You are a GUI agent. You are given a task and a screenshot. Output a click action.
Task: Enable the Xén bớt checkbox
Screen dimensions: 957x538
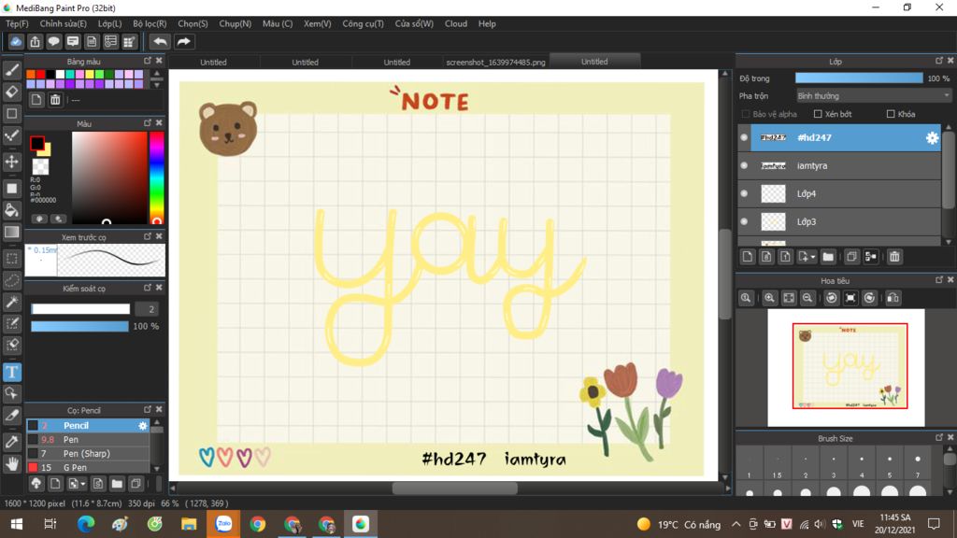click(x=818, y=114)
